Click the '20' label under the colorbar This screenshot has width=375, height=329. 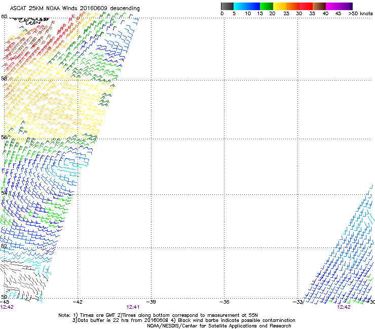click(x=272, y=14)
